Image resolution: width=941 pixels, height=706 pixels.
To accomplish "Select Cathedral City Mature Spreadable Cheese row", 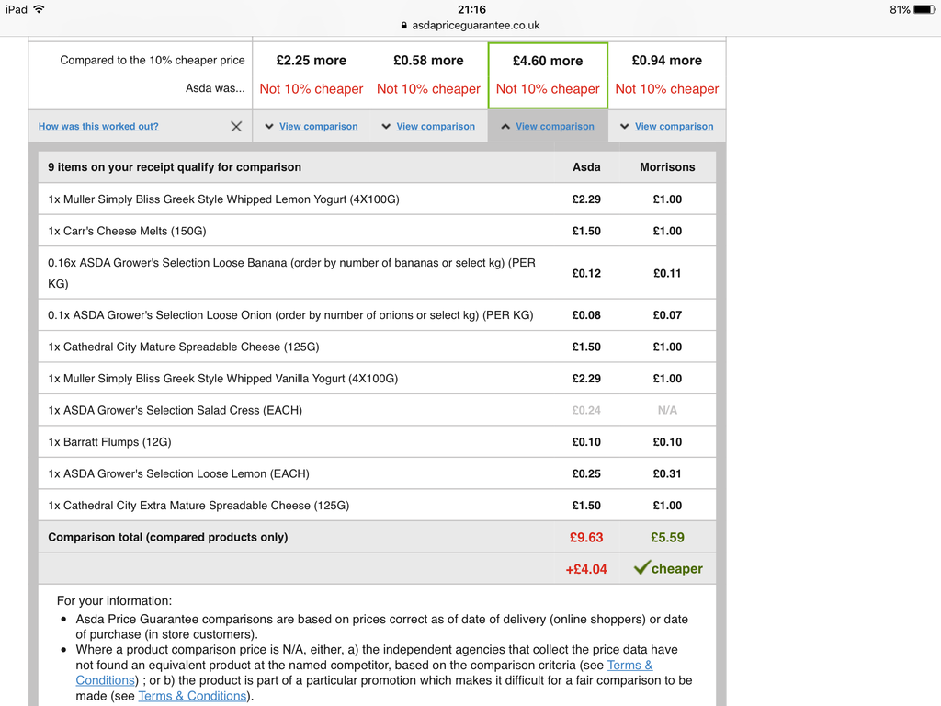I will click(377, 347).
